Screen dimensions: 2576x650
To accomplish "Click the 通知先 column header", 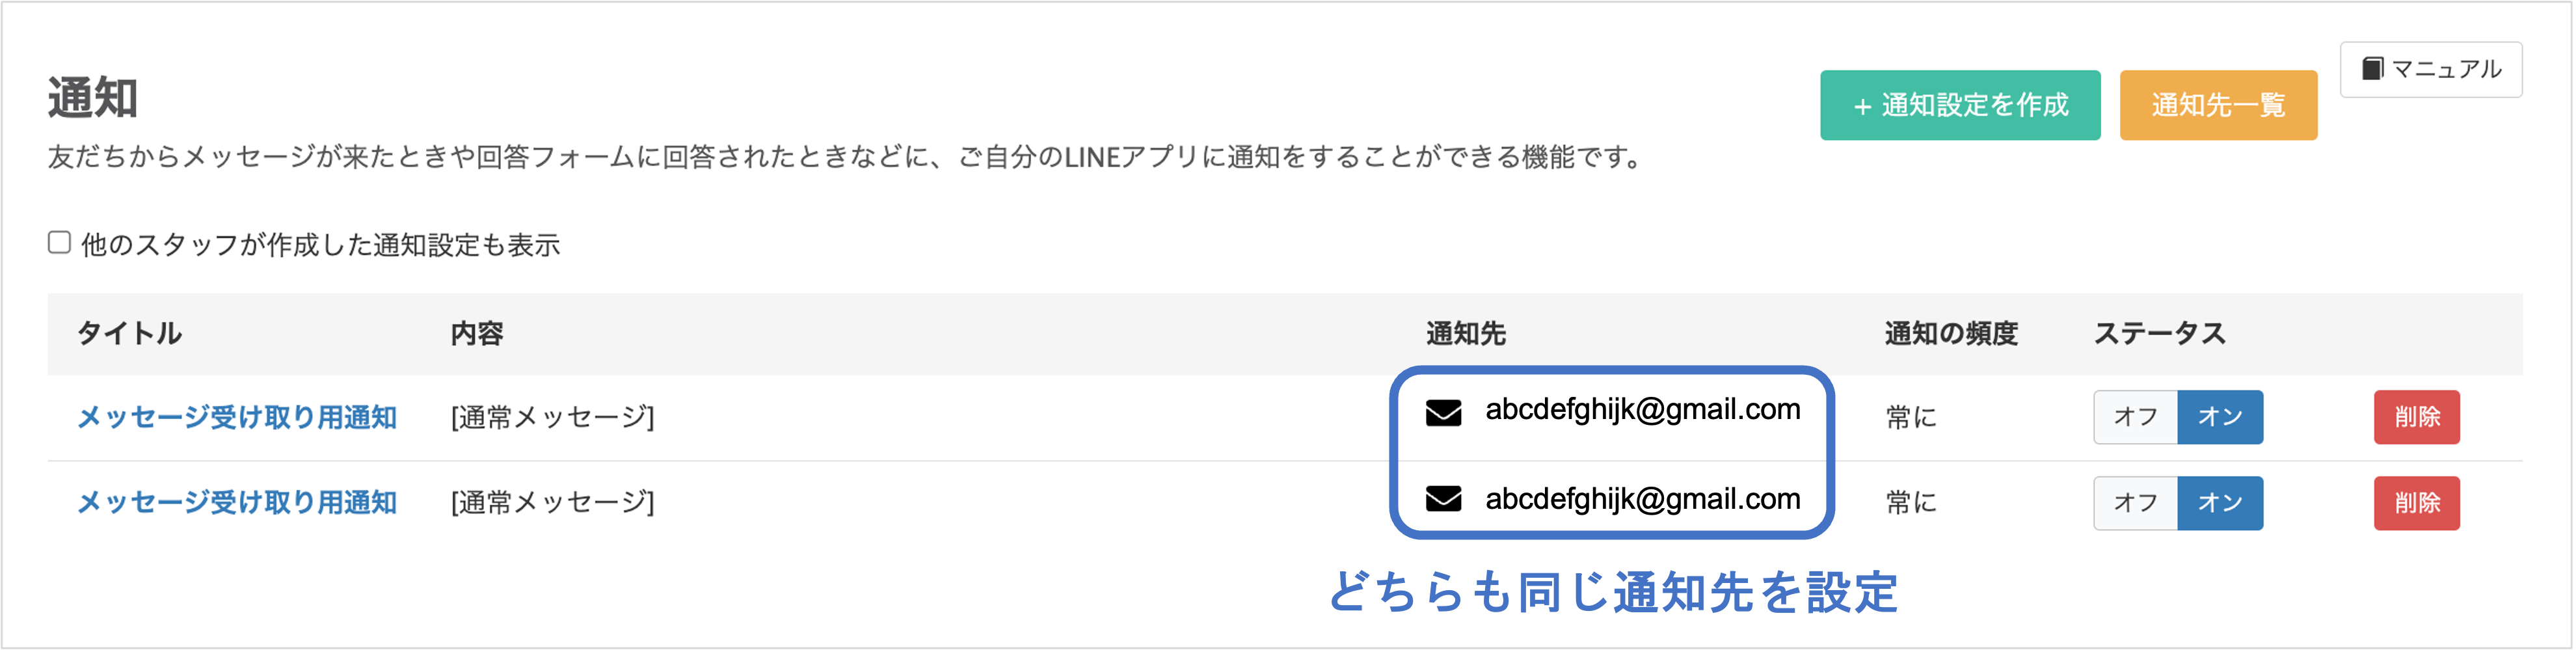I will [1465, 333].
